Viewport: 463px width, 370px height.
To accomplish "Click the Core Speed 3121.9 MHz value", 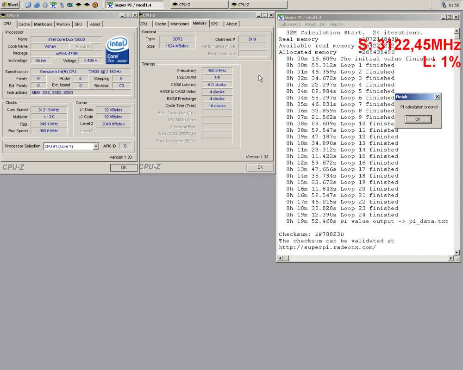I will click(49, 110).
